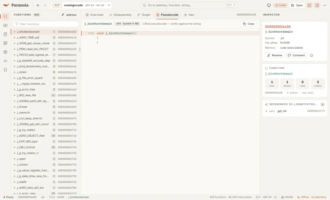Select j_X509_get_issuer_name function
330x200 pixels.
click(x=45, y=43)
